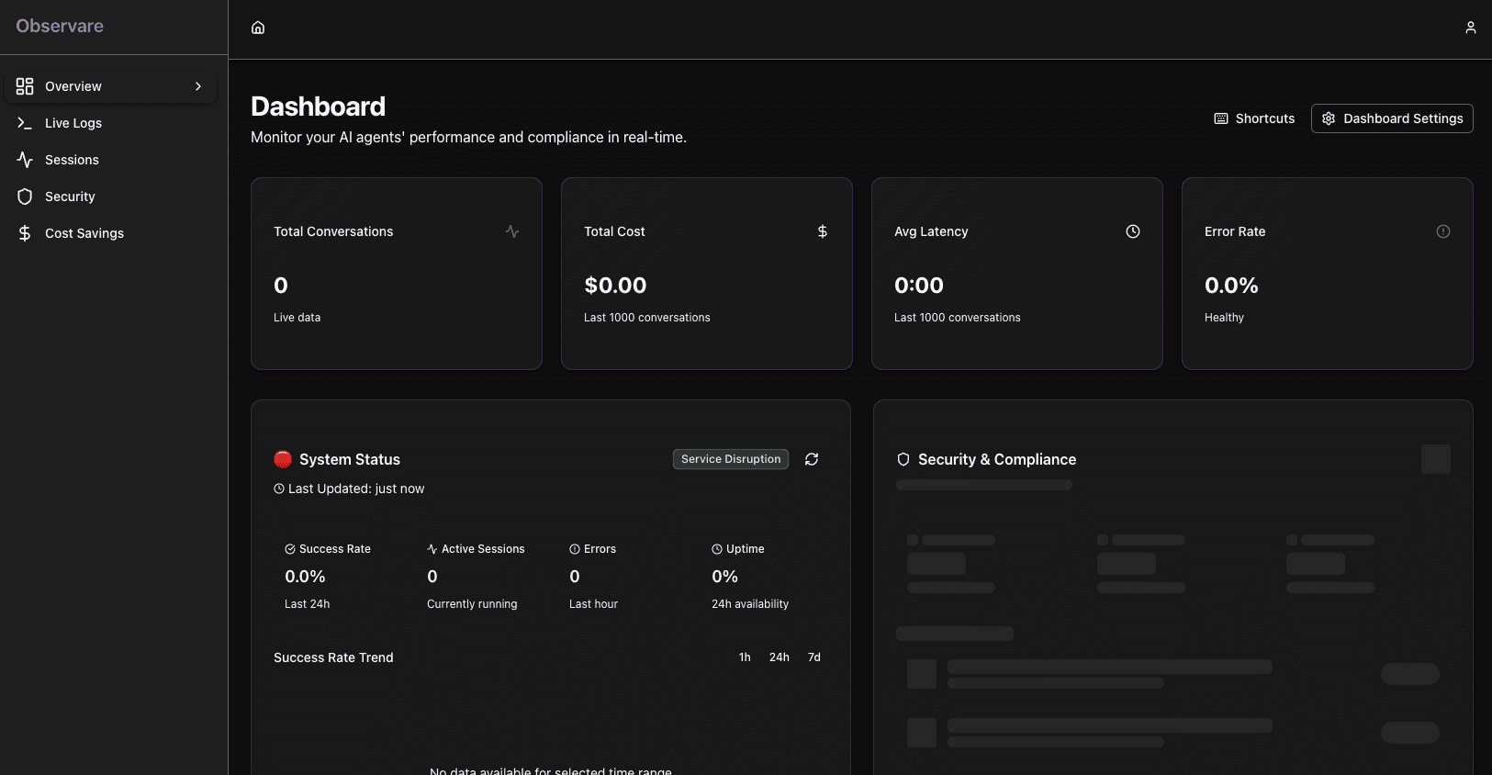
Task: Click the Security & Compliance title
Action: pyautogui.click(x=997, y=459)
